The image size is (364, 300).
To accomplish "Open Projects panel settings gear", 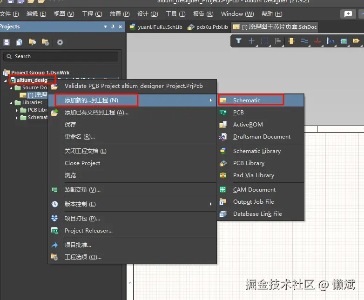I will [x=60, y=42].
